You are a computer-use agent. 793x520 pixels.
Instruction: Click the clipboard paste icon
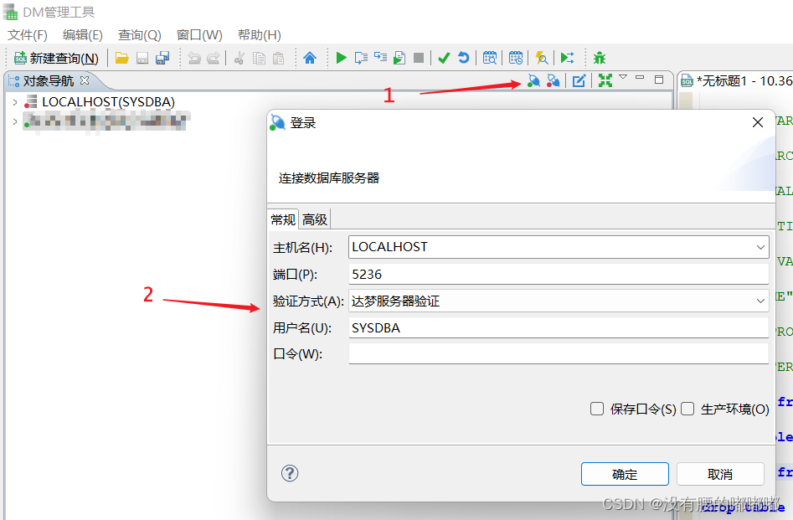(x=278, y=58)
